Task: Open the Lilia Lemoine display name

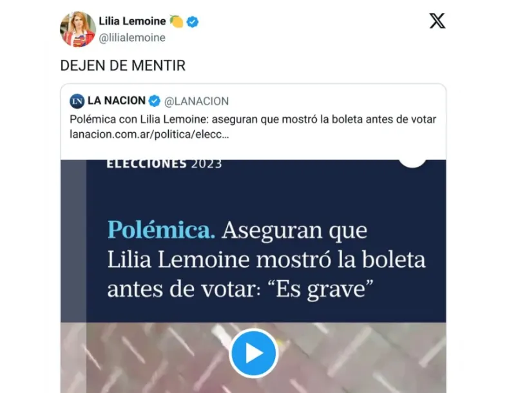Action: (132, 21)
